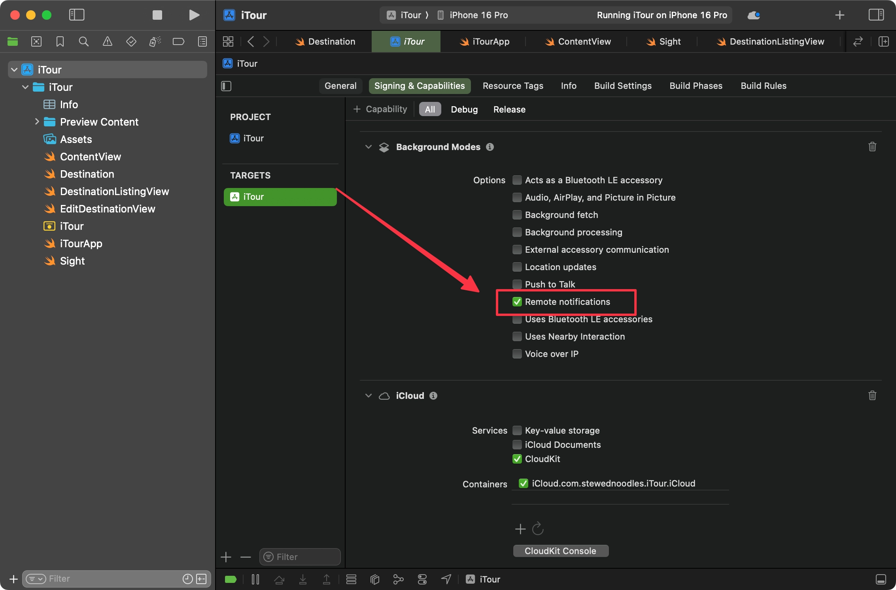This screenshot has width=896, height=590.
Task: Open Debug Memory Graph icon
Action: coord(398,579)
